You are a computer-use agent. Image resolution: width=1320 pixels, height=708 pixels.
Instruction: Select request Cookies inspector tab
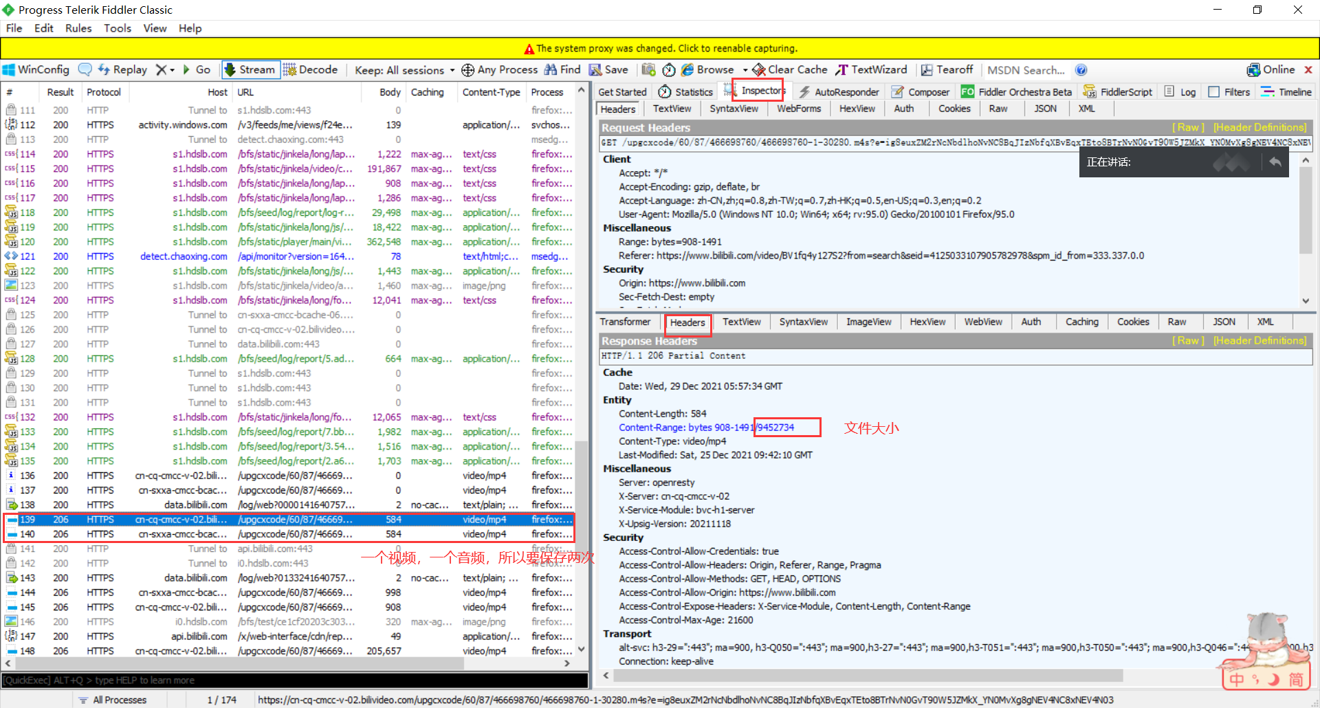pos(954,109)
